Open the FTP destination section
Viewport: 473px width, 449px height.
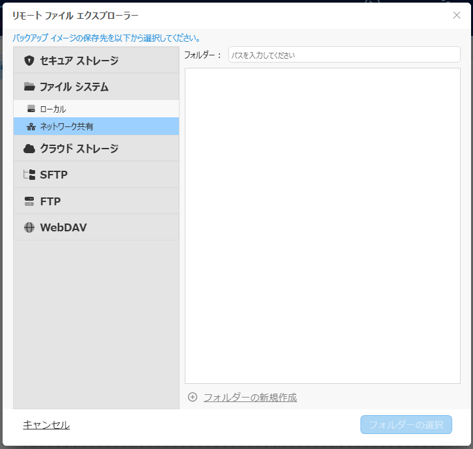click(x=96, y=201)
